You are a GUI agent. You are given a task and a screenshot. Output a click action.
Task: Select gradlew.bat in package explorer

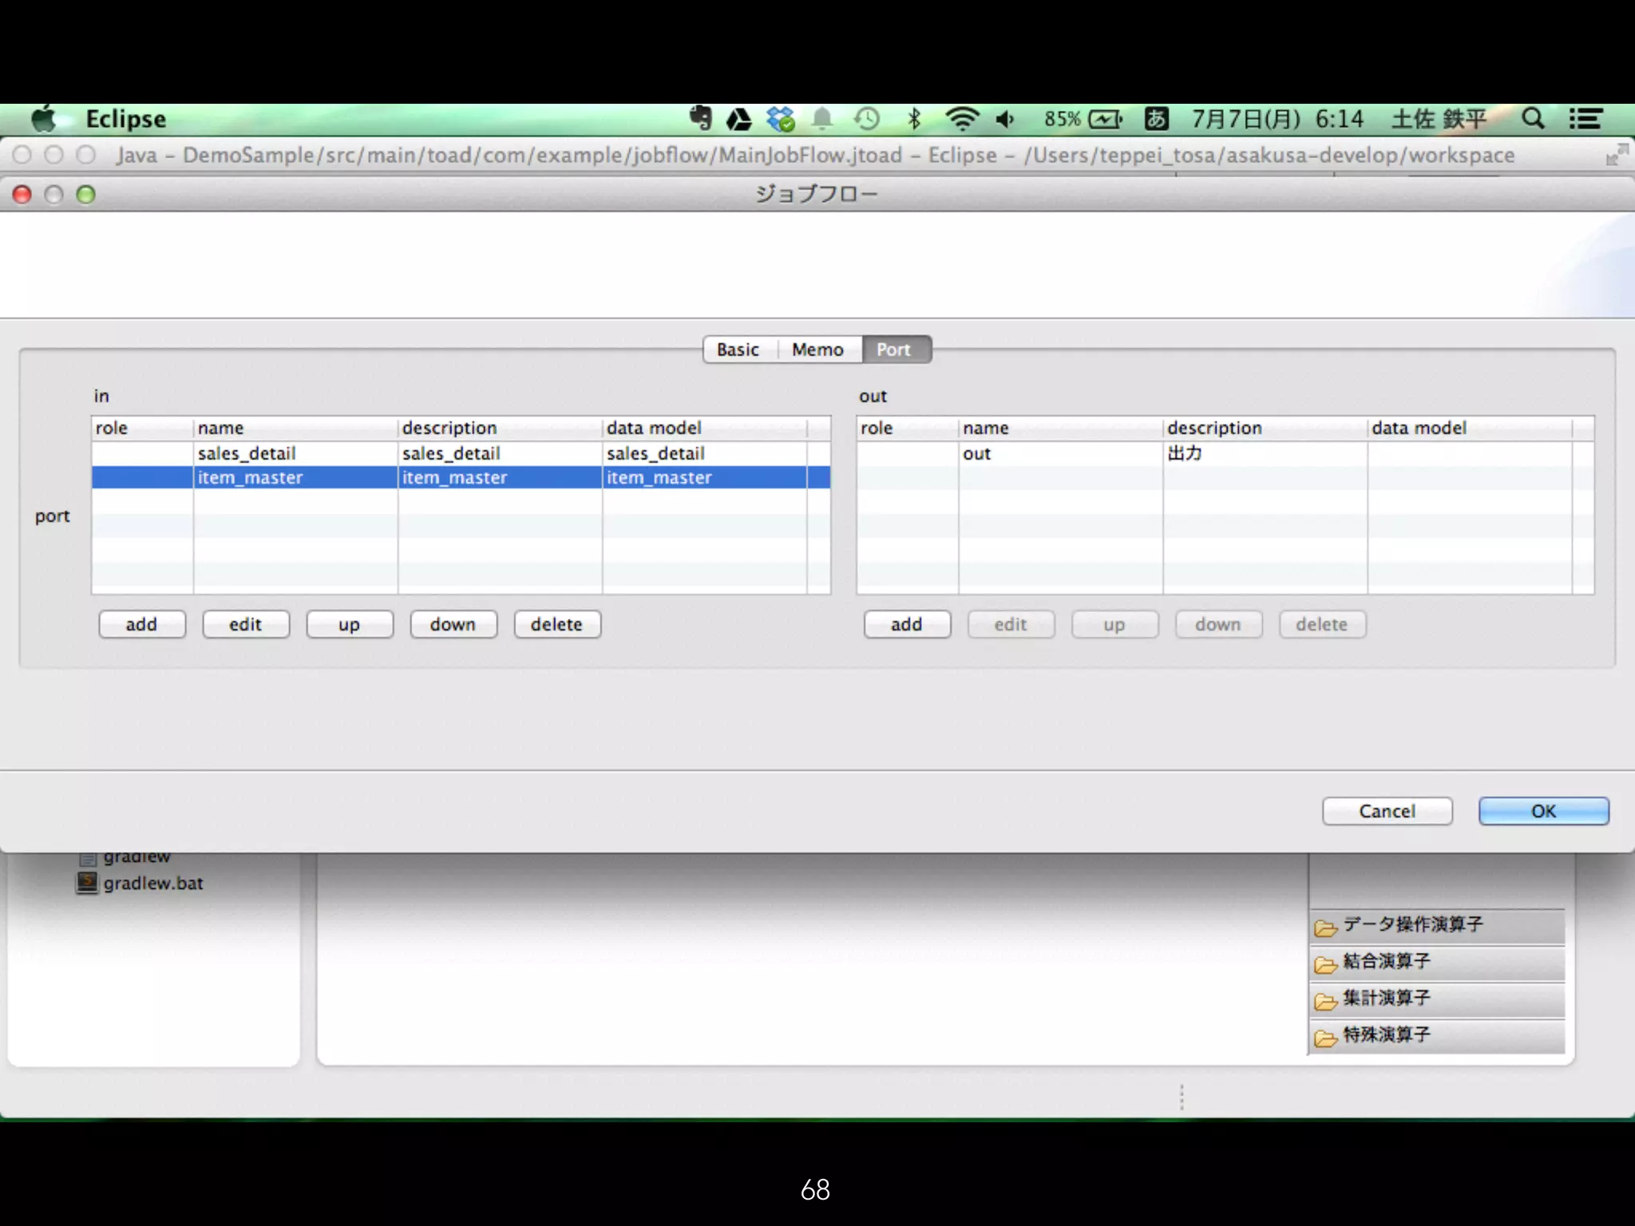coord(152,884)
